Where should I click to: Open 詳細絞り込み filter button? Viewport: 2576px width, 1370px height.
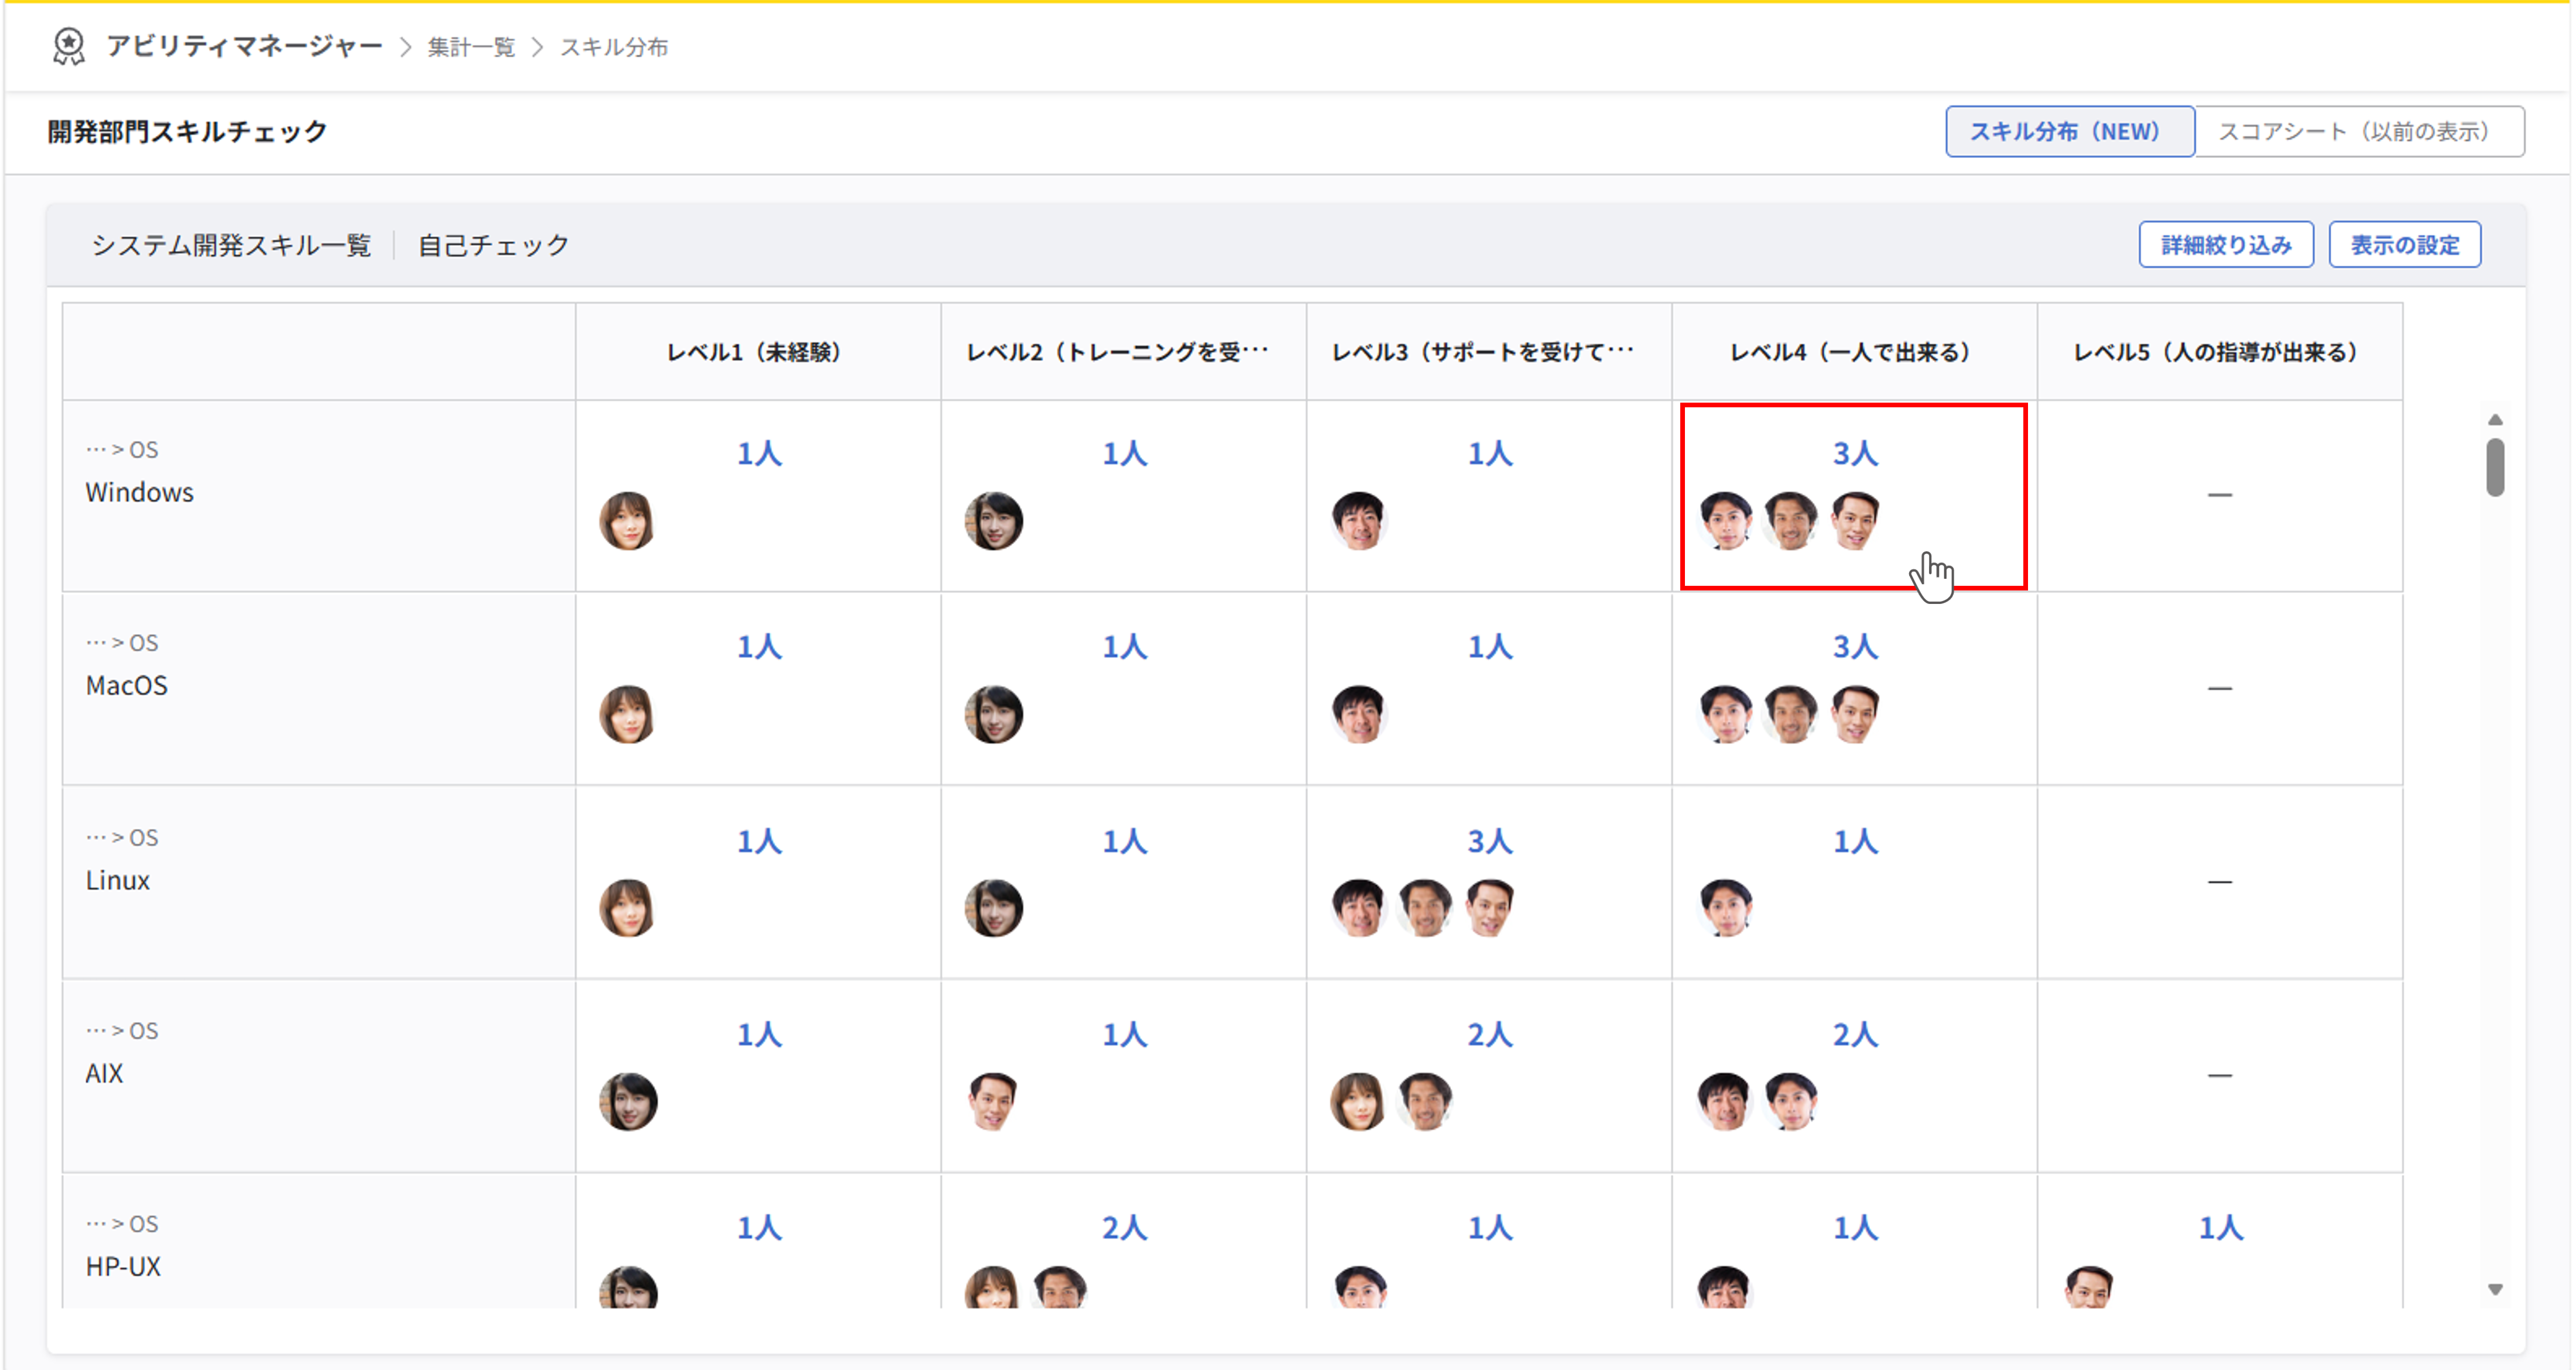click(2226, 245)
